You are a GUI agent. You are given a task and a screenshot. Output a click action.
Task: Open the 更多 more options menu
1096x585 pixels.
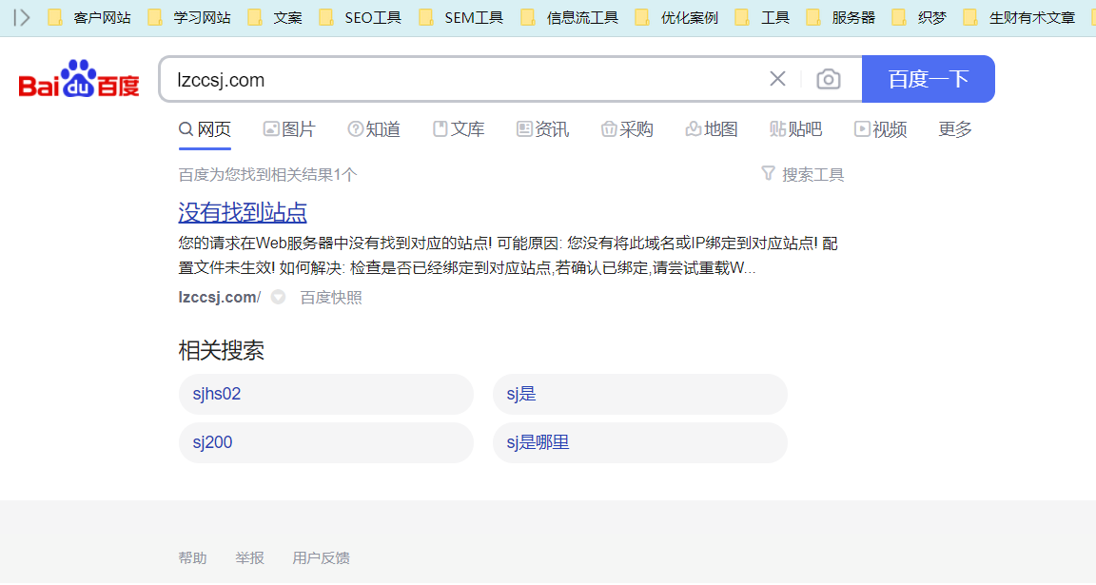(954, 129)
